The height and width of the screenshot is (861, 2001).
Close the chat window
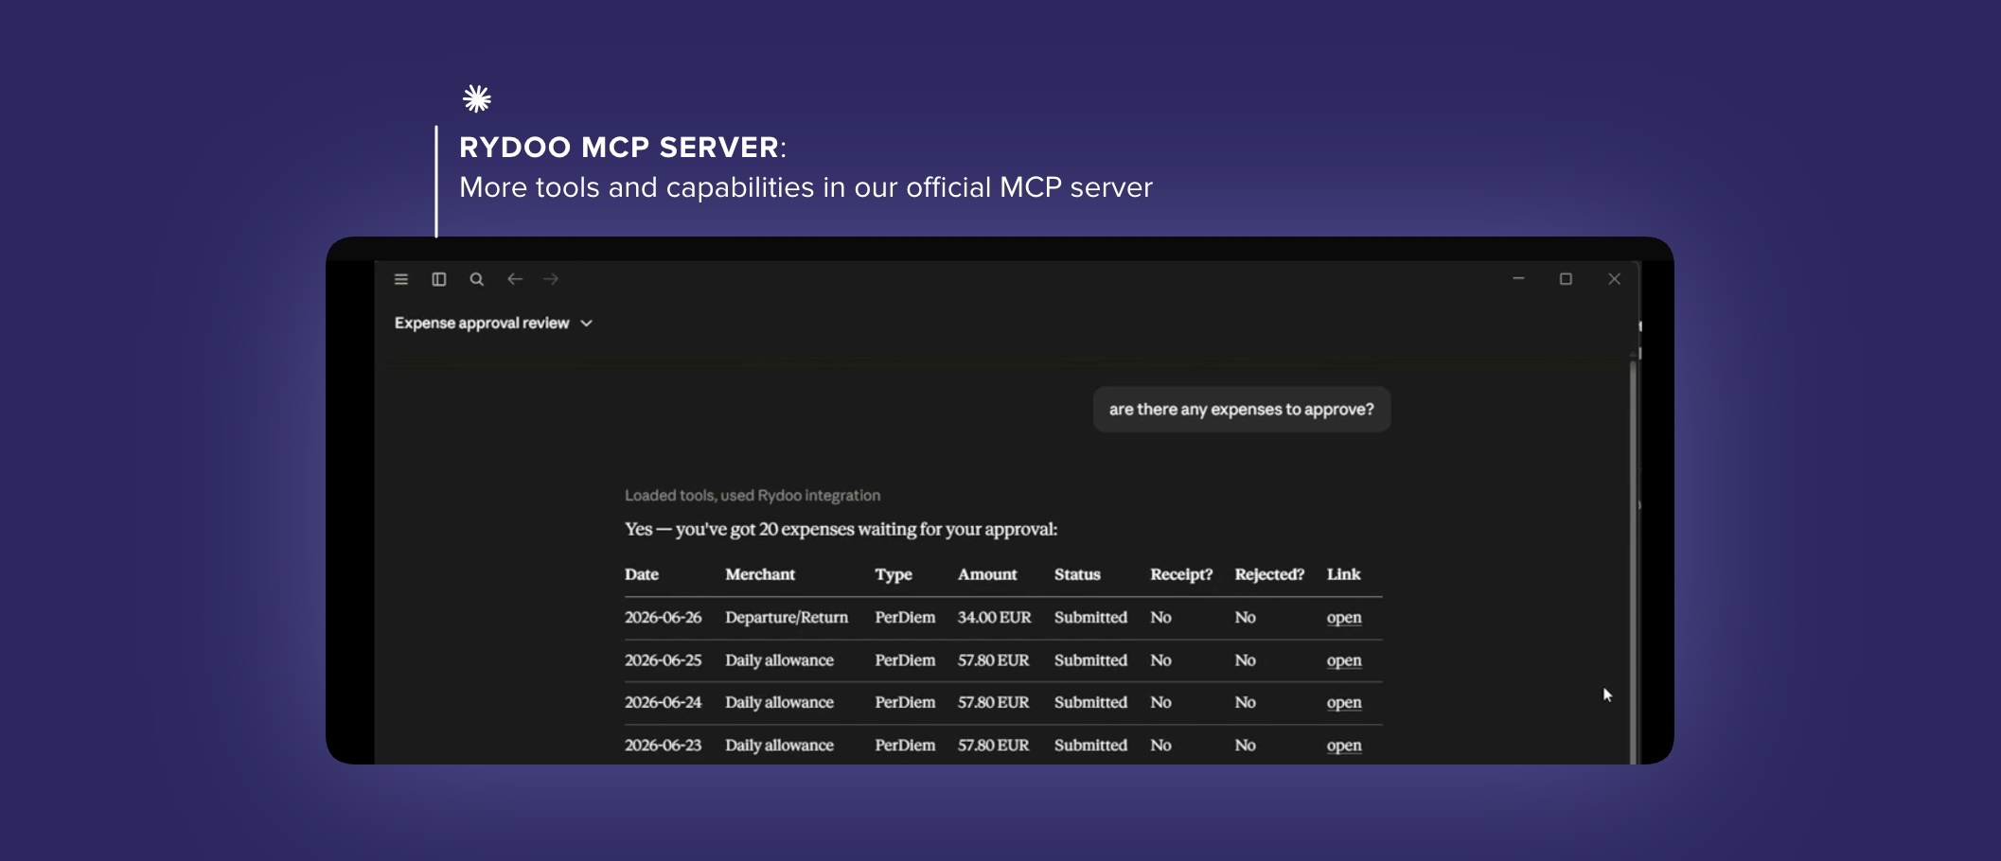point(1615,279)
